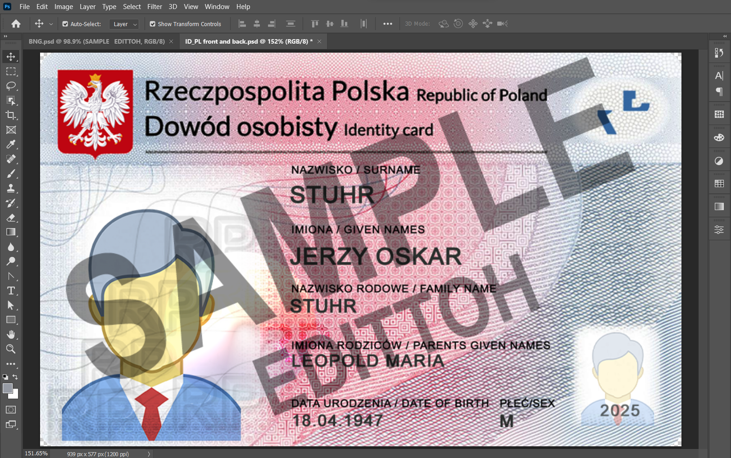Open the Adjustments panel icon
This screenshot has height=458, width=731.
pyautogui.click(x=719, y=161)
